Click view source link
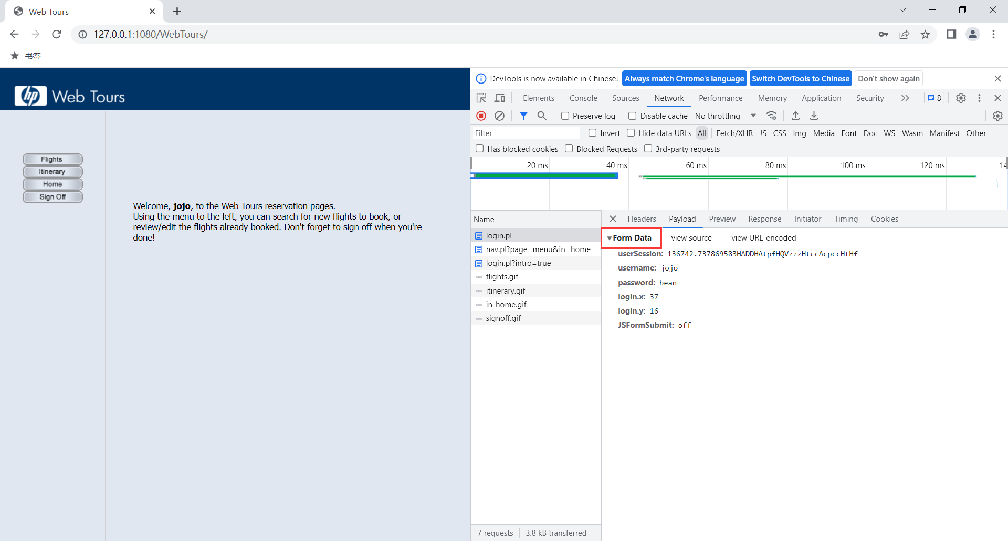The width and height of the screenshot is (1008, 541). 691,238
